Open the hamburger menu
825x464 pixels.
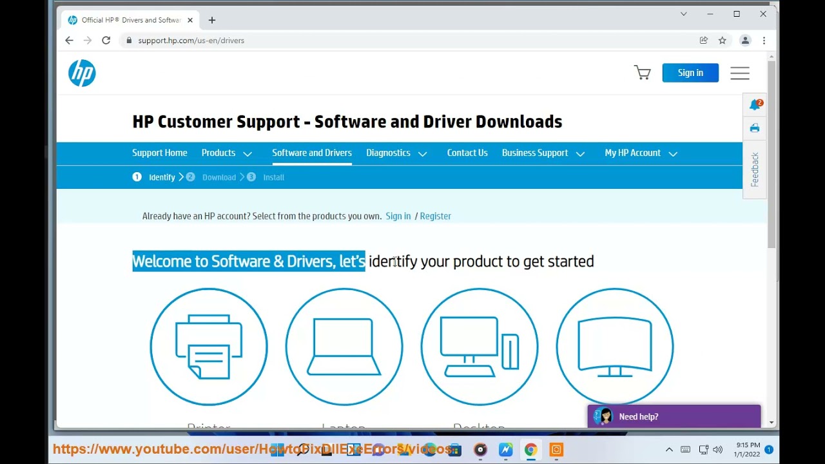tap(740, 73)
